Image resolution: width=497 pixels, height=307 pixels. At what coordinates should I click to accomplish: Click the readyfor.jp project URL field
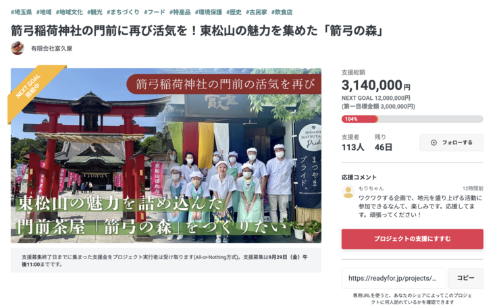pos(394,278)
